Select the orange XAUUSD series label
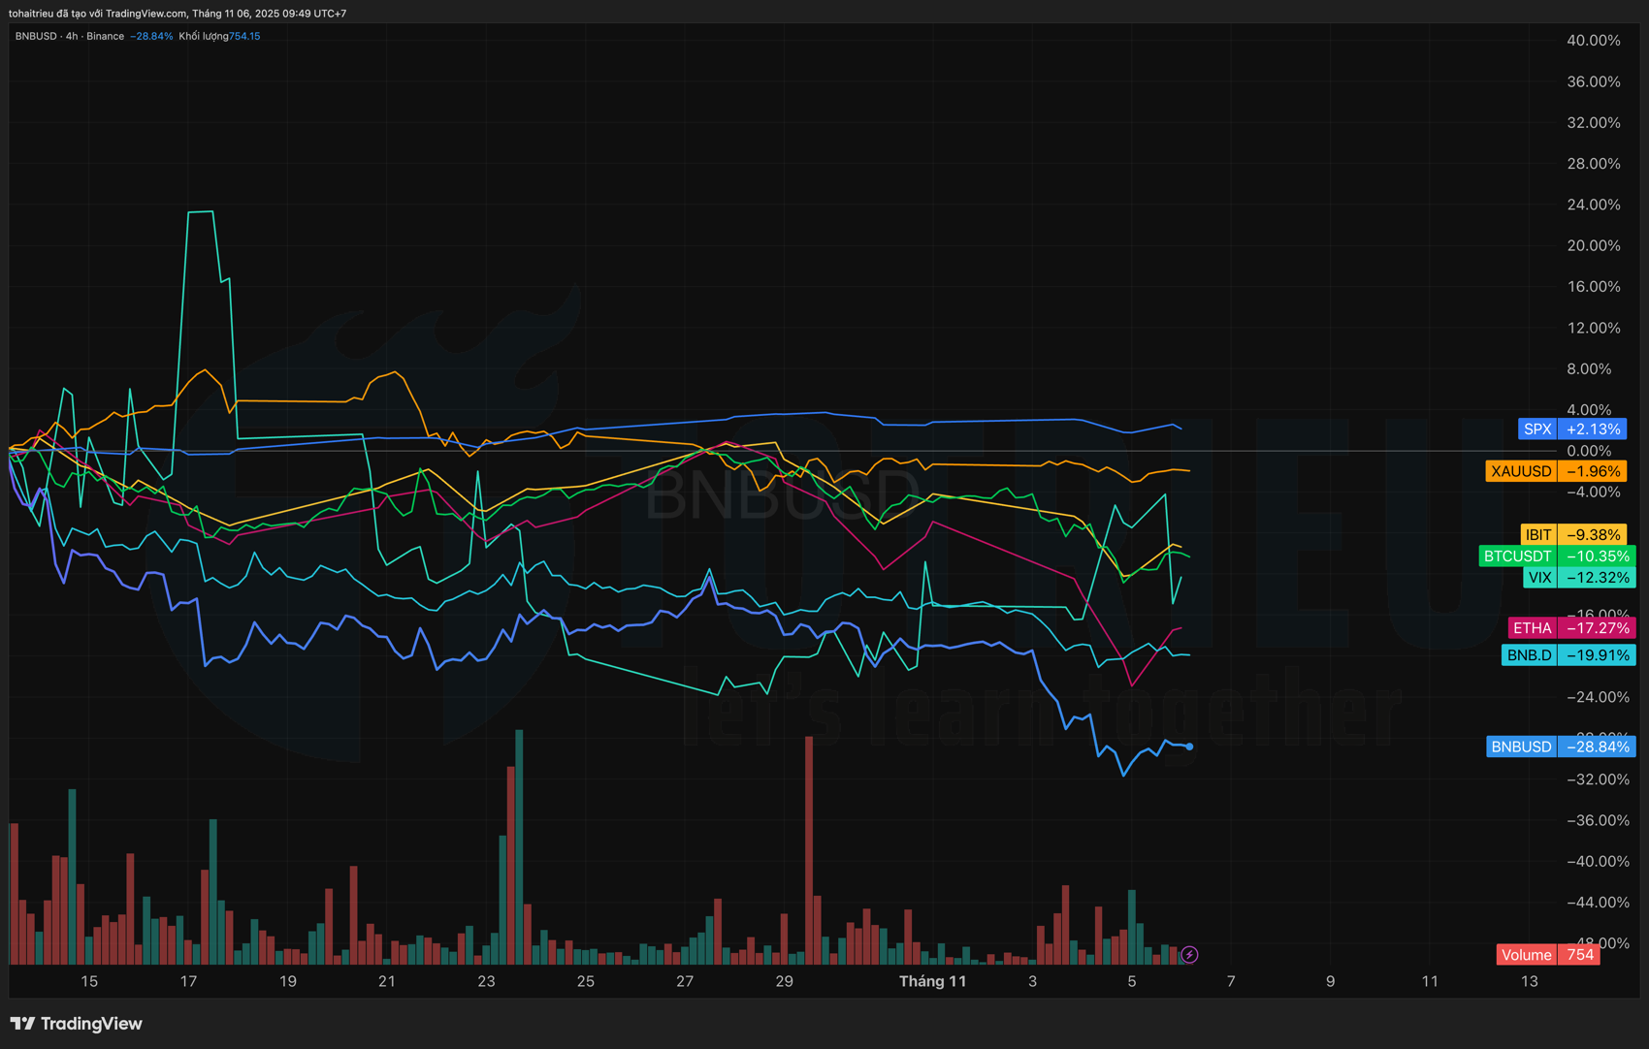 (1520, 471)
